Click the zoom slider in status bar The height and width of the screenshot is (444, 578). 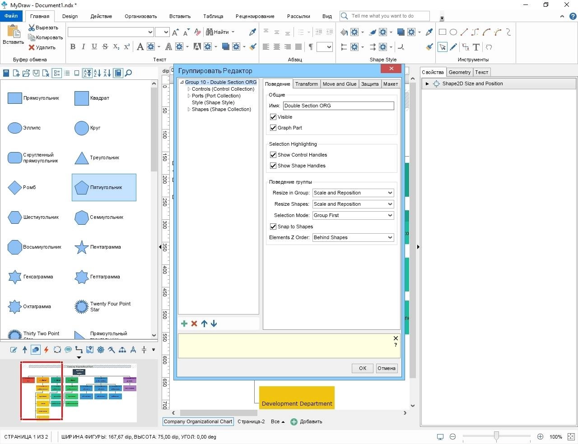(x=496, y=436)
